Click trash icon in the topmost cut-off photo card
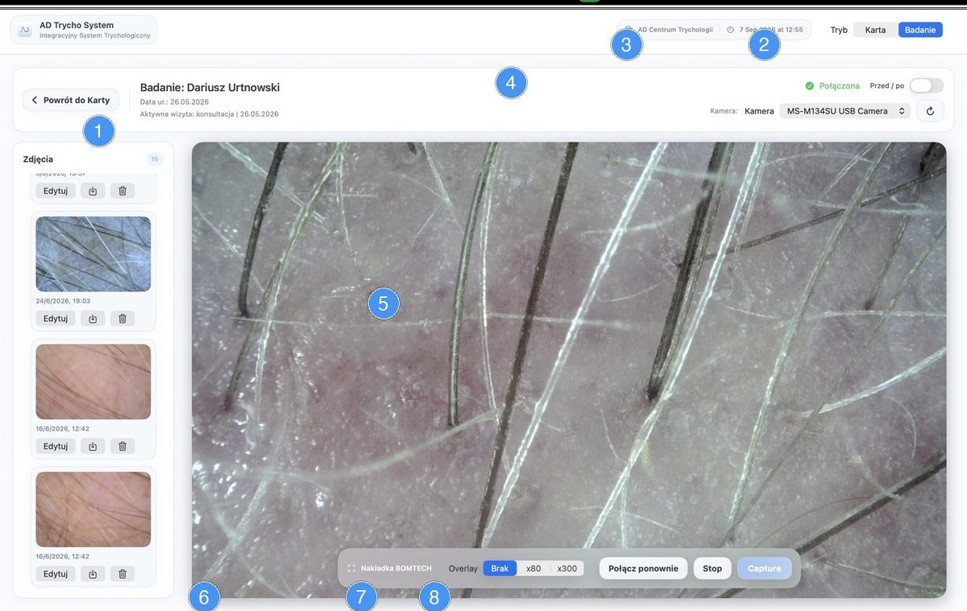This screenshot has height=611, width=967. pos(122,191)
